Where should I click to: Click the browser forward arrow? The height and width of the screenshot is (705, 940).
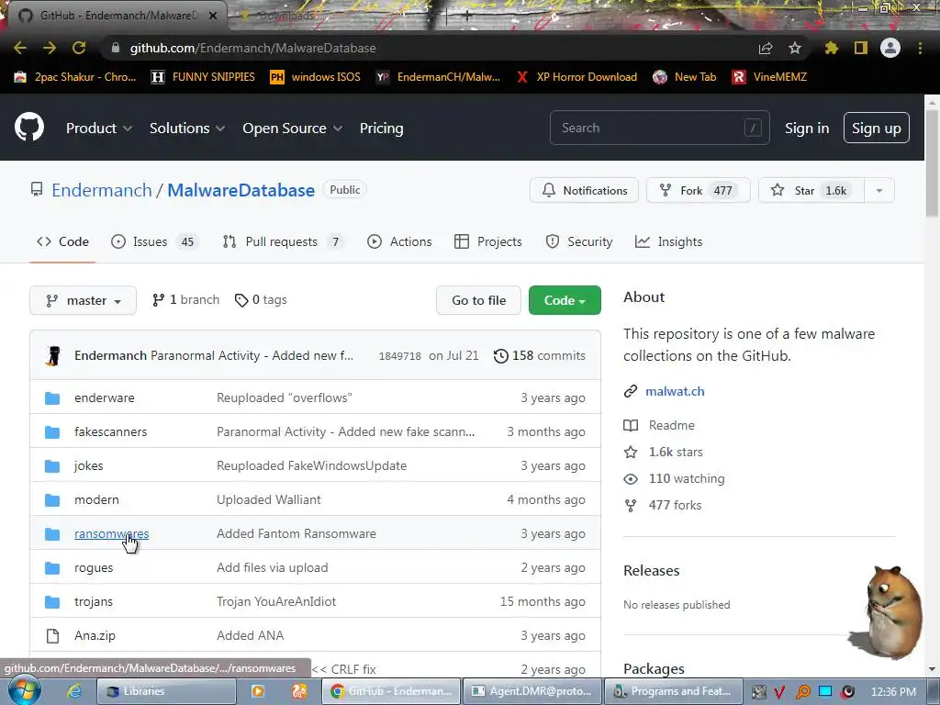pos(50,48)
